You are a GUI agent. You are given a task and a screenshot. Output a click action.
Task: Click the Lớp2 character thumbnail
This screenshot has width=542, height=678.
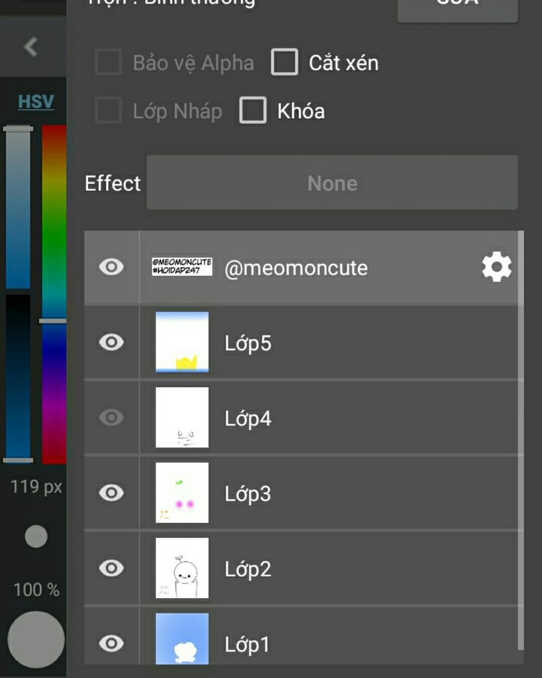[182, 568]
